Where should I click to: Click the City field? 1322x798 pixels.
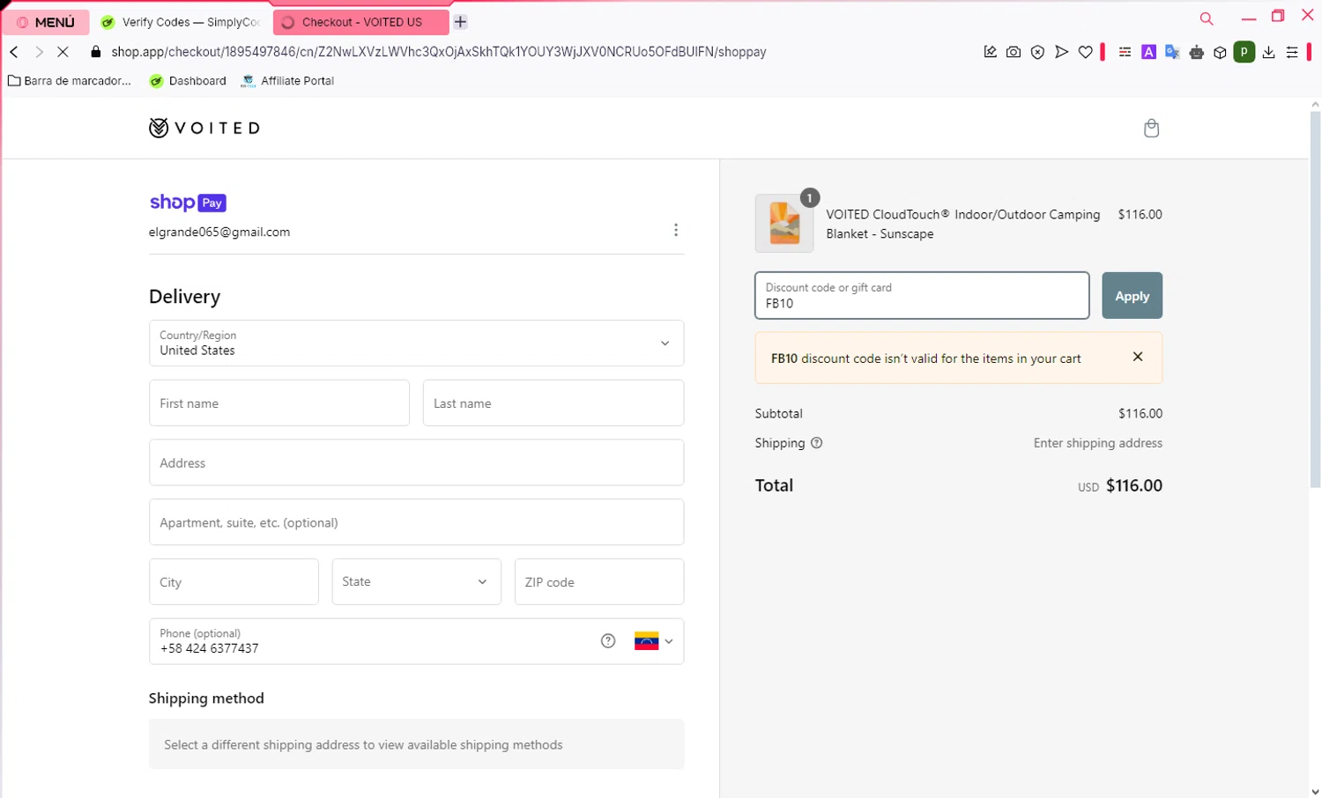(x=234, y=581)
